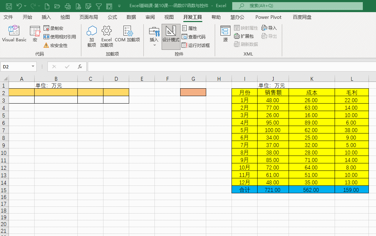Open the undo history dropdown arrow

(x=25, y=6)
